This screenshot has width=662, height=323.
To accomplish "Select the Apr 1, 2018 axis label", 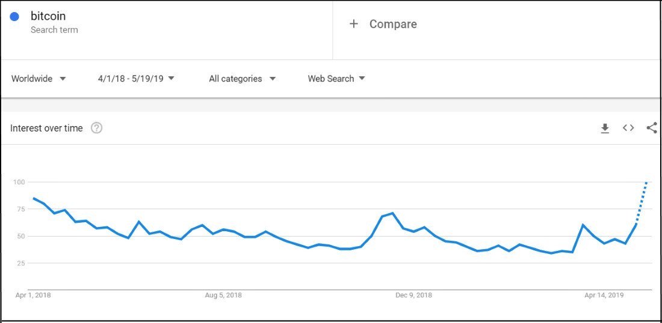I will pyautogui.click(x=33, y=295).
